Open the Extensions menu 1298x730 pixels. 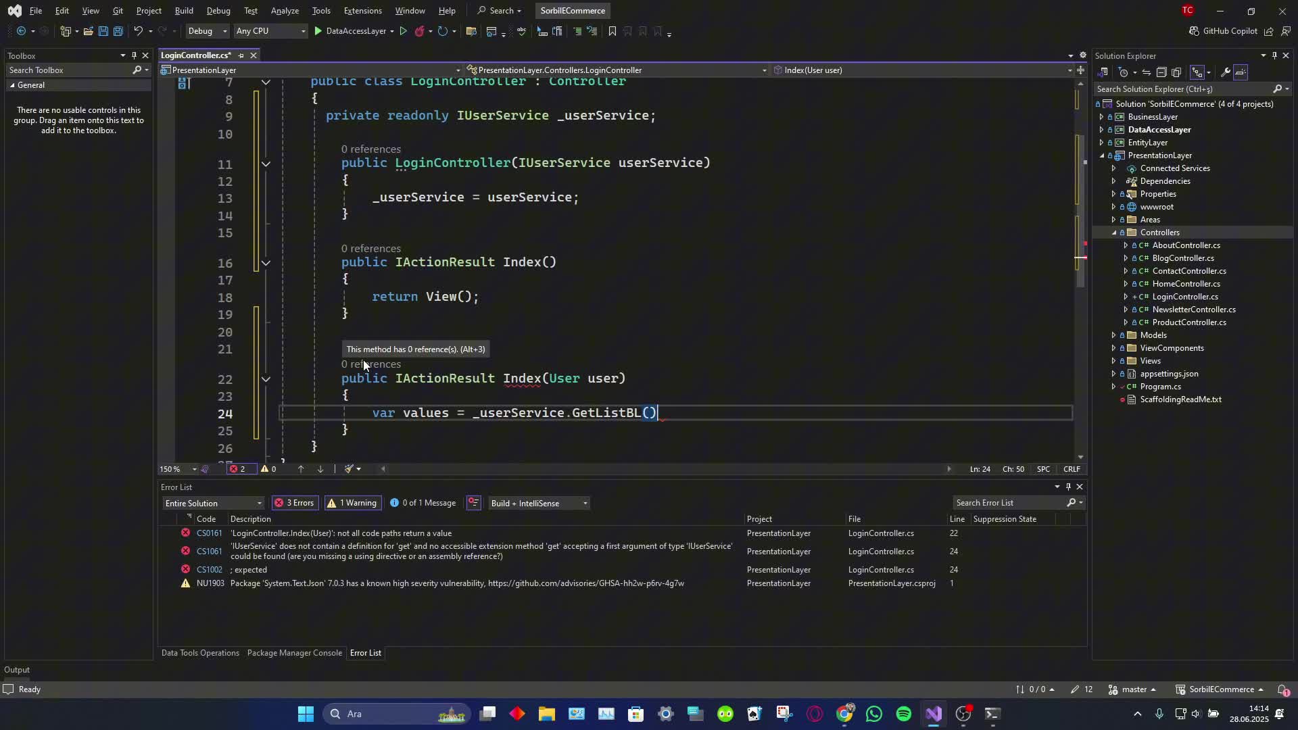click(x=362, y=11)
